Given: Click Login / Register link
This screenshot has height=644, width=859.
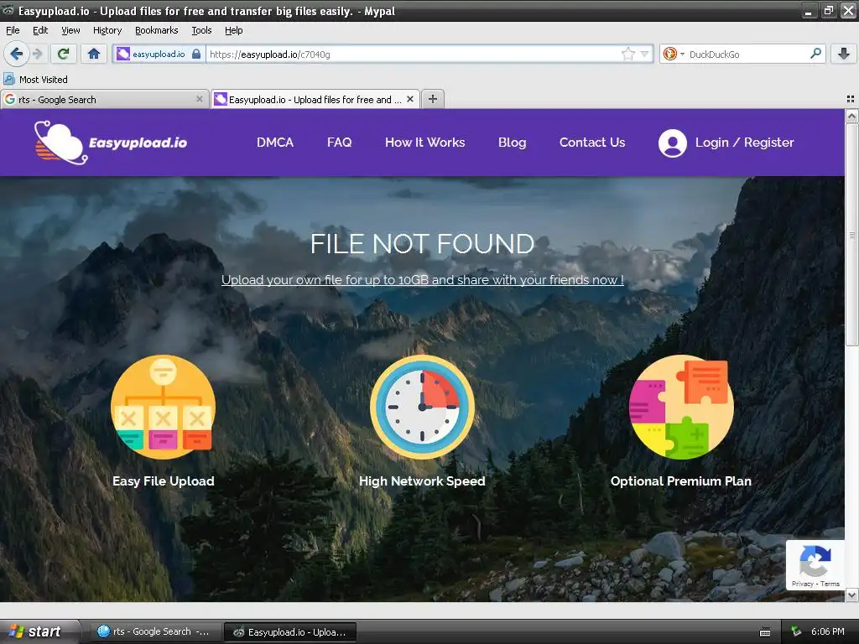Looking at the screenshot, I should tap(745, 143).
